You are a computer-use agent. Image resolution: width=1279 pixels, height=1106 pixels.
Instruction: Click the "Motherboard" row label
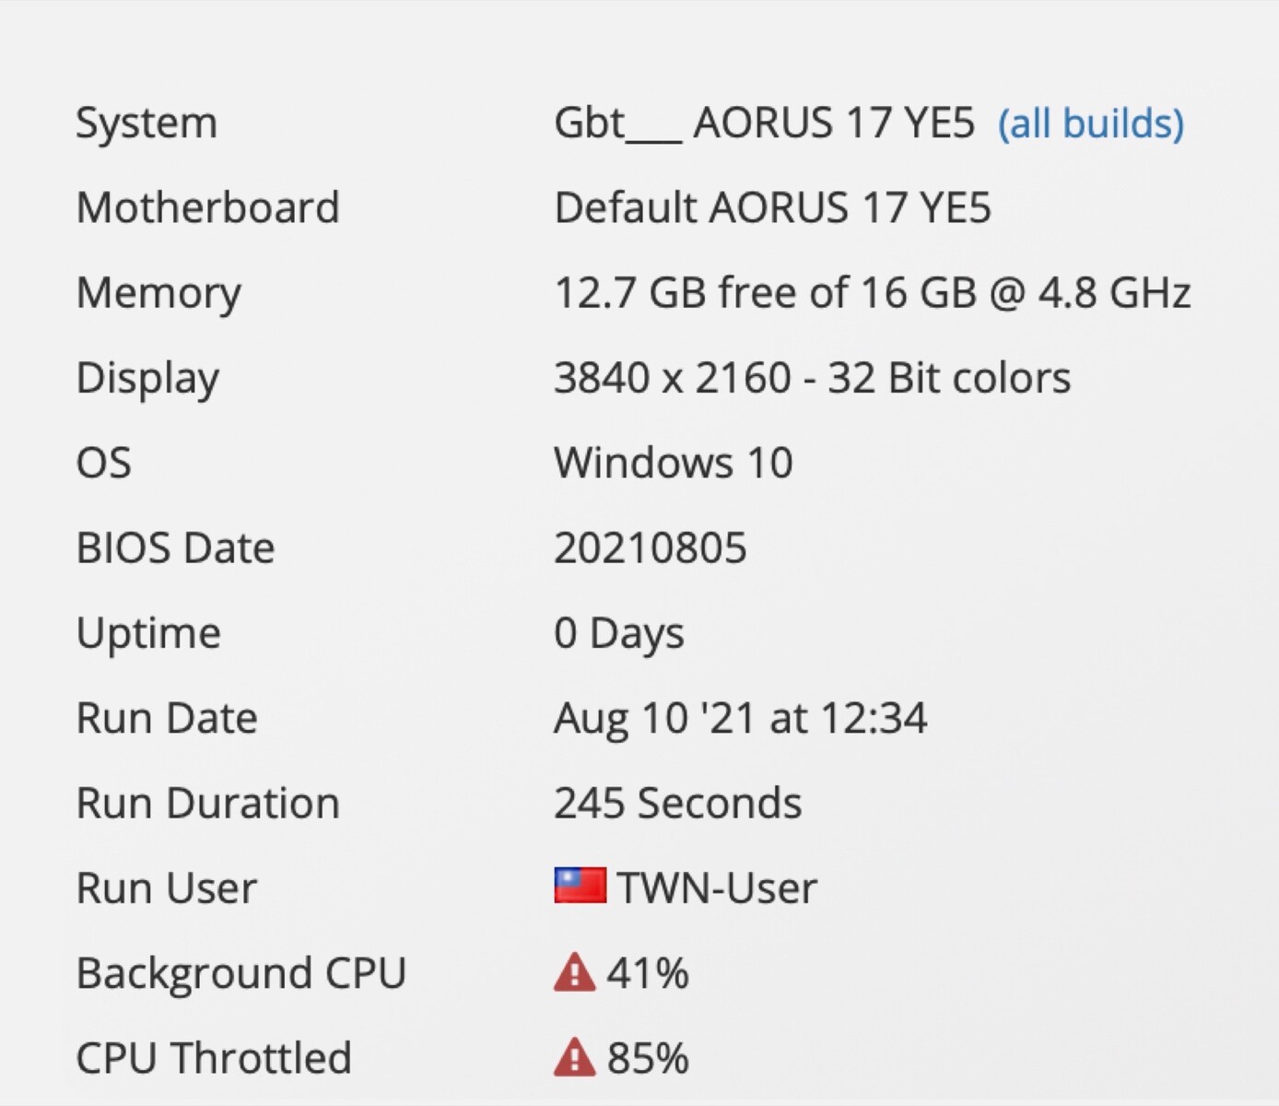pos(207,208)
